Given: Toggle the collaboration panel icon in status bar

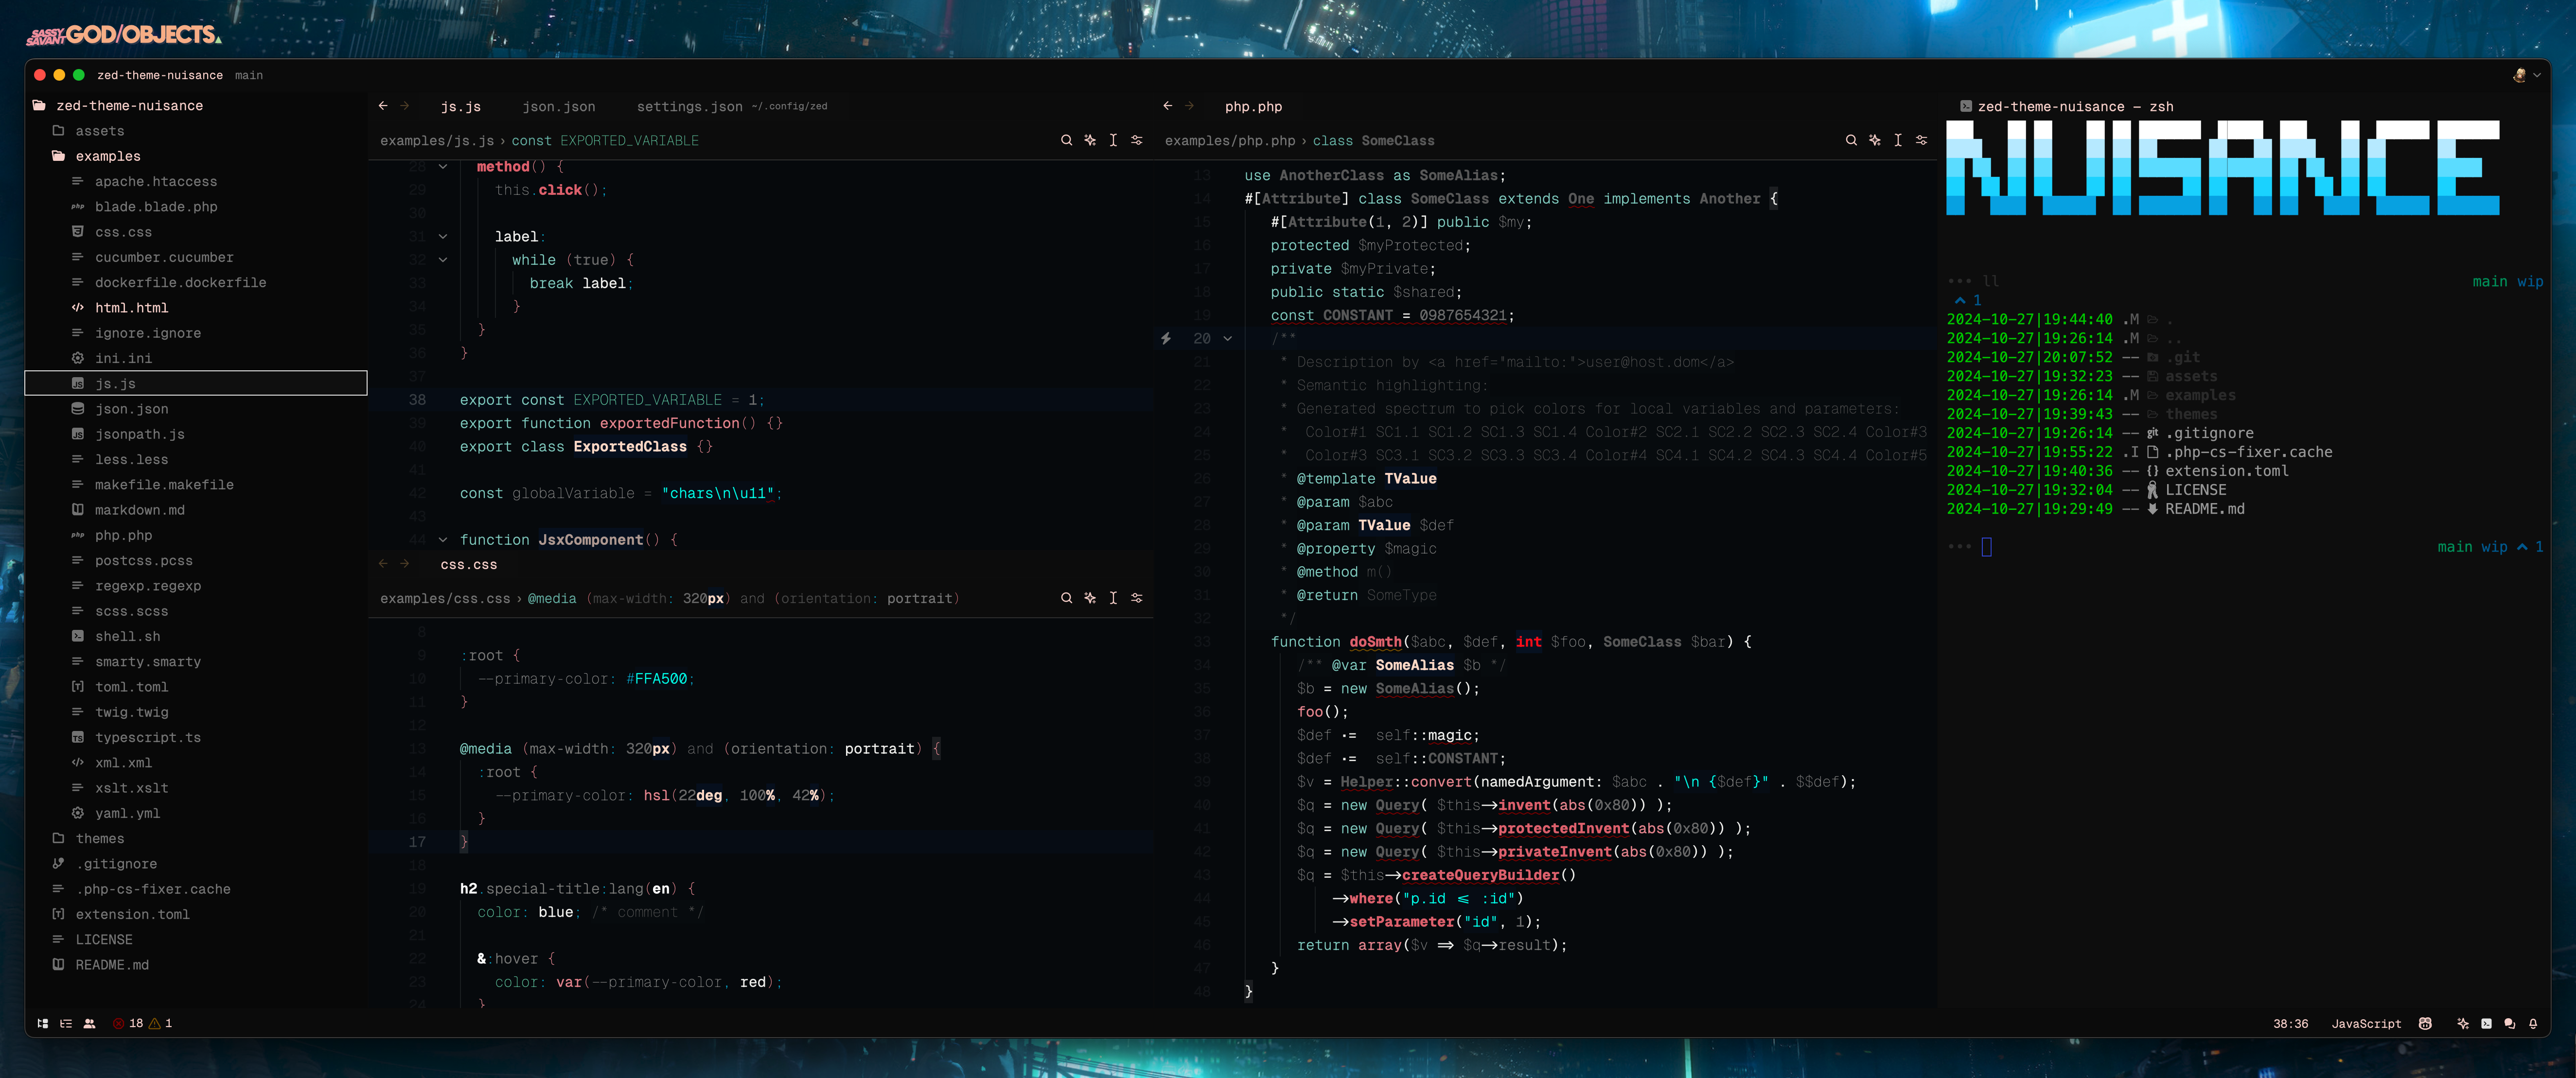Looking at the screenshot, I should pos(89,1023).
